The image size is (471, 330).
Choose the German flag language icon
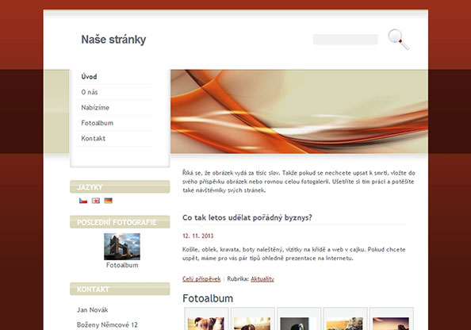[109, 201]
